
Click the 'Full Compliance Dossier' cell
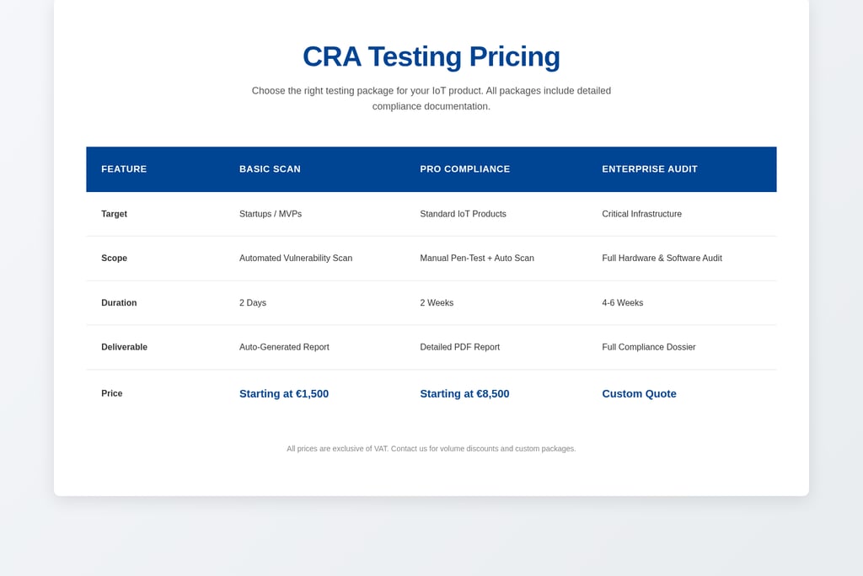[x=648, y=347]
